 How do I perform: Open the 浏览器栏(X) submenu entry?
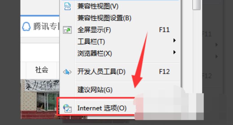click(94, 53)
